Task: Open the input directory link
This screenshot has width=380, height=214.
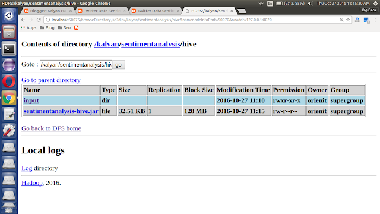Action: (31, 100)
